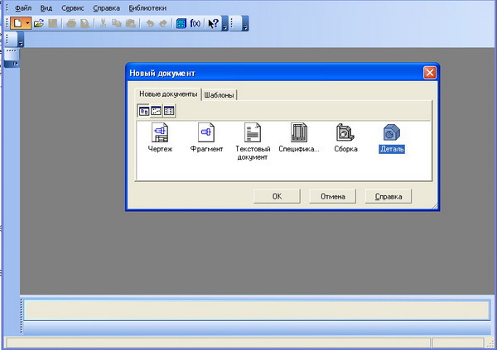This screenshot has width=497, height=350.
Task: Choose the Сборка assembly icon
Action: click(x=345, y=133)
